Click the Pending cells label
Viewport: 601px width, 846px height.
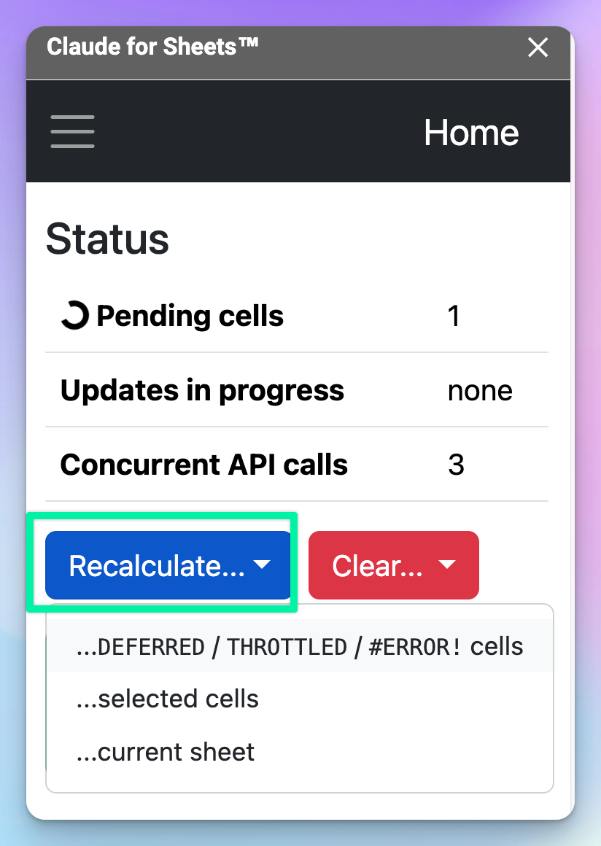tap(190, 317)
